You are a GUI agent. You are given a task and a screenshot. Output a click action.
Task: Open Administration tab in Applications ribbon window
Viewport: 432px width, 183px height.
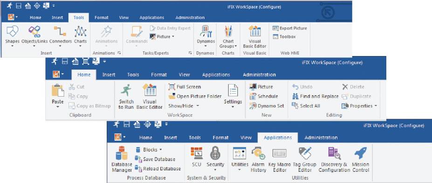point(321,137)
